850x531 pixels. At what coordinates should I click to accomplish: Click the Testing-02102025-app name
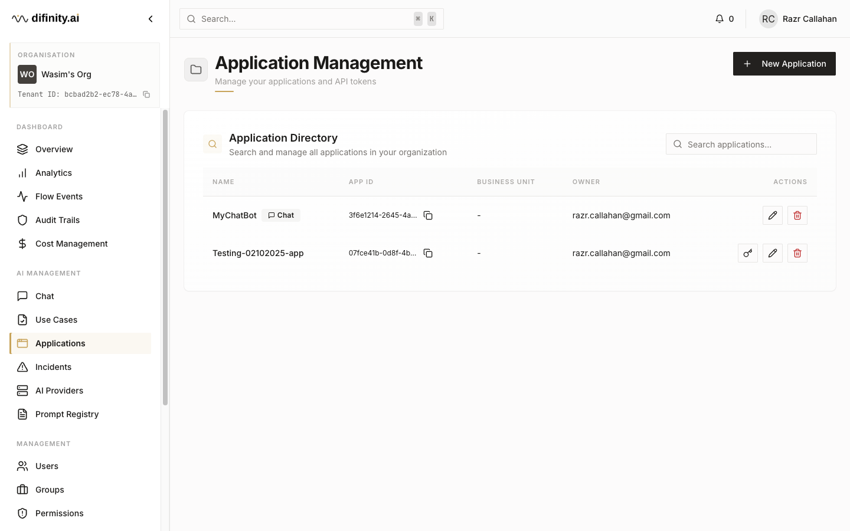258,253
